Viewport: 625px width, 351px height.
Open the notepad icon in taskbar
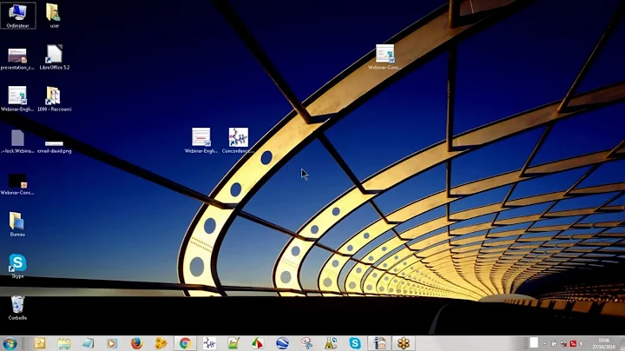pos(88,343)
